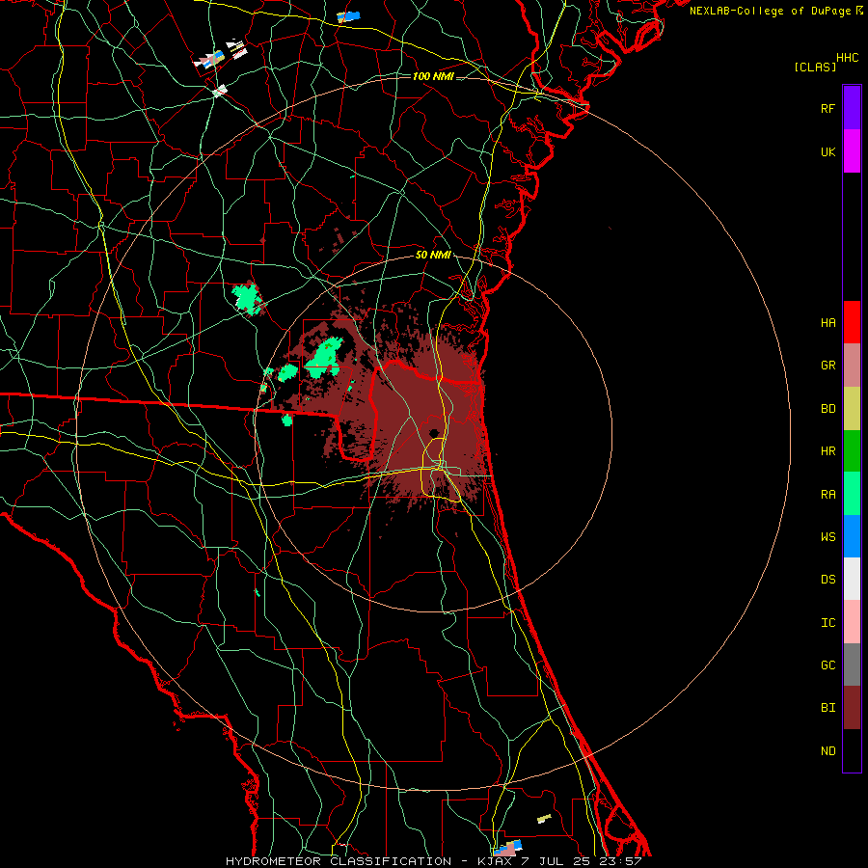Viewport: 868px width, 868px height.
Task: Pick the HR dark green legend swatch
Action: tap(852, 451)
